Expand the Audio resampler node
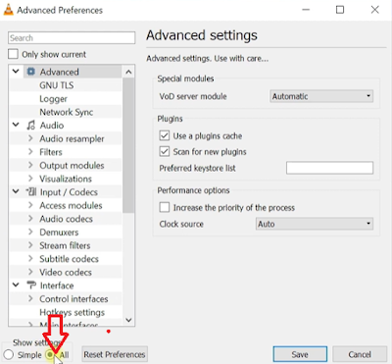The image size is (392, 364). 30,138
